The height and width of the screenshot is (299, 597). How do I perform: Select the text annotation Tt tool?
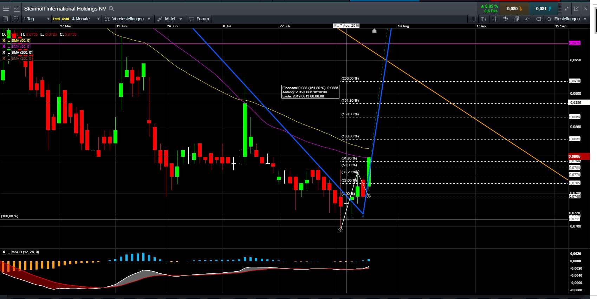[x=484, y=19]
